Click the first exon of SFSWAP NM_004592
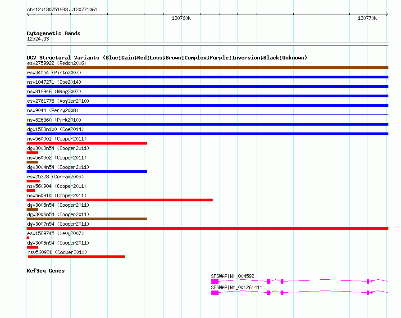401x318 pixels. pos(215,282)
